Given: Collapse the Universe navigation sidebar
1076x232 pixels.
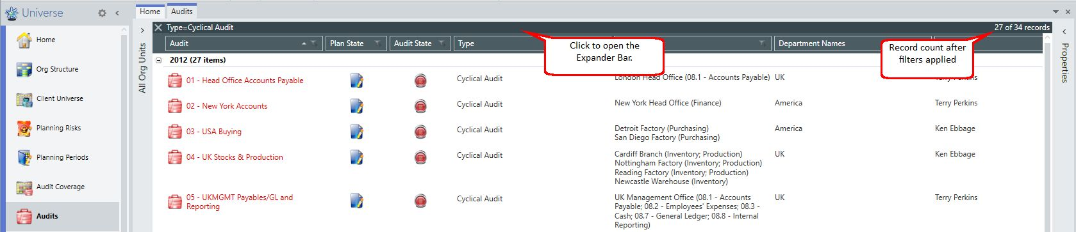Looking at the screenshot, I should (117, 13).
